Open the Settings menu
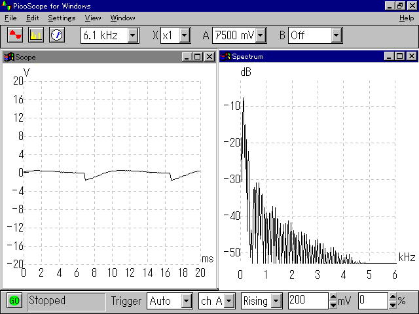 pos(62,18)
